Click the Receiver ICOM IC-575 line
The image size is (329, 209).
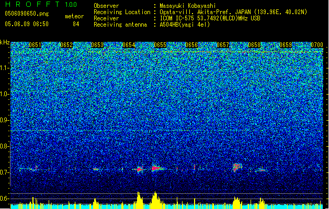click(x=210, y=18)
